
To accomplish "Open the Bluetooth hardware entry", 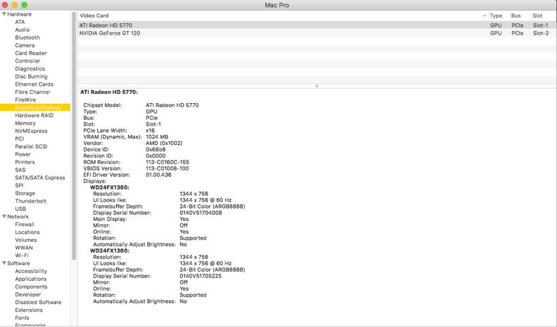I will tap(27, 37).
